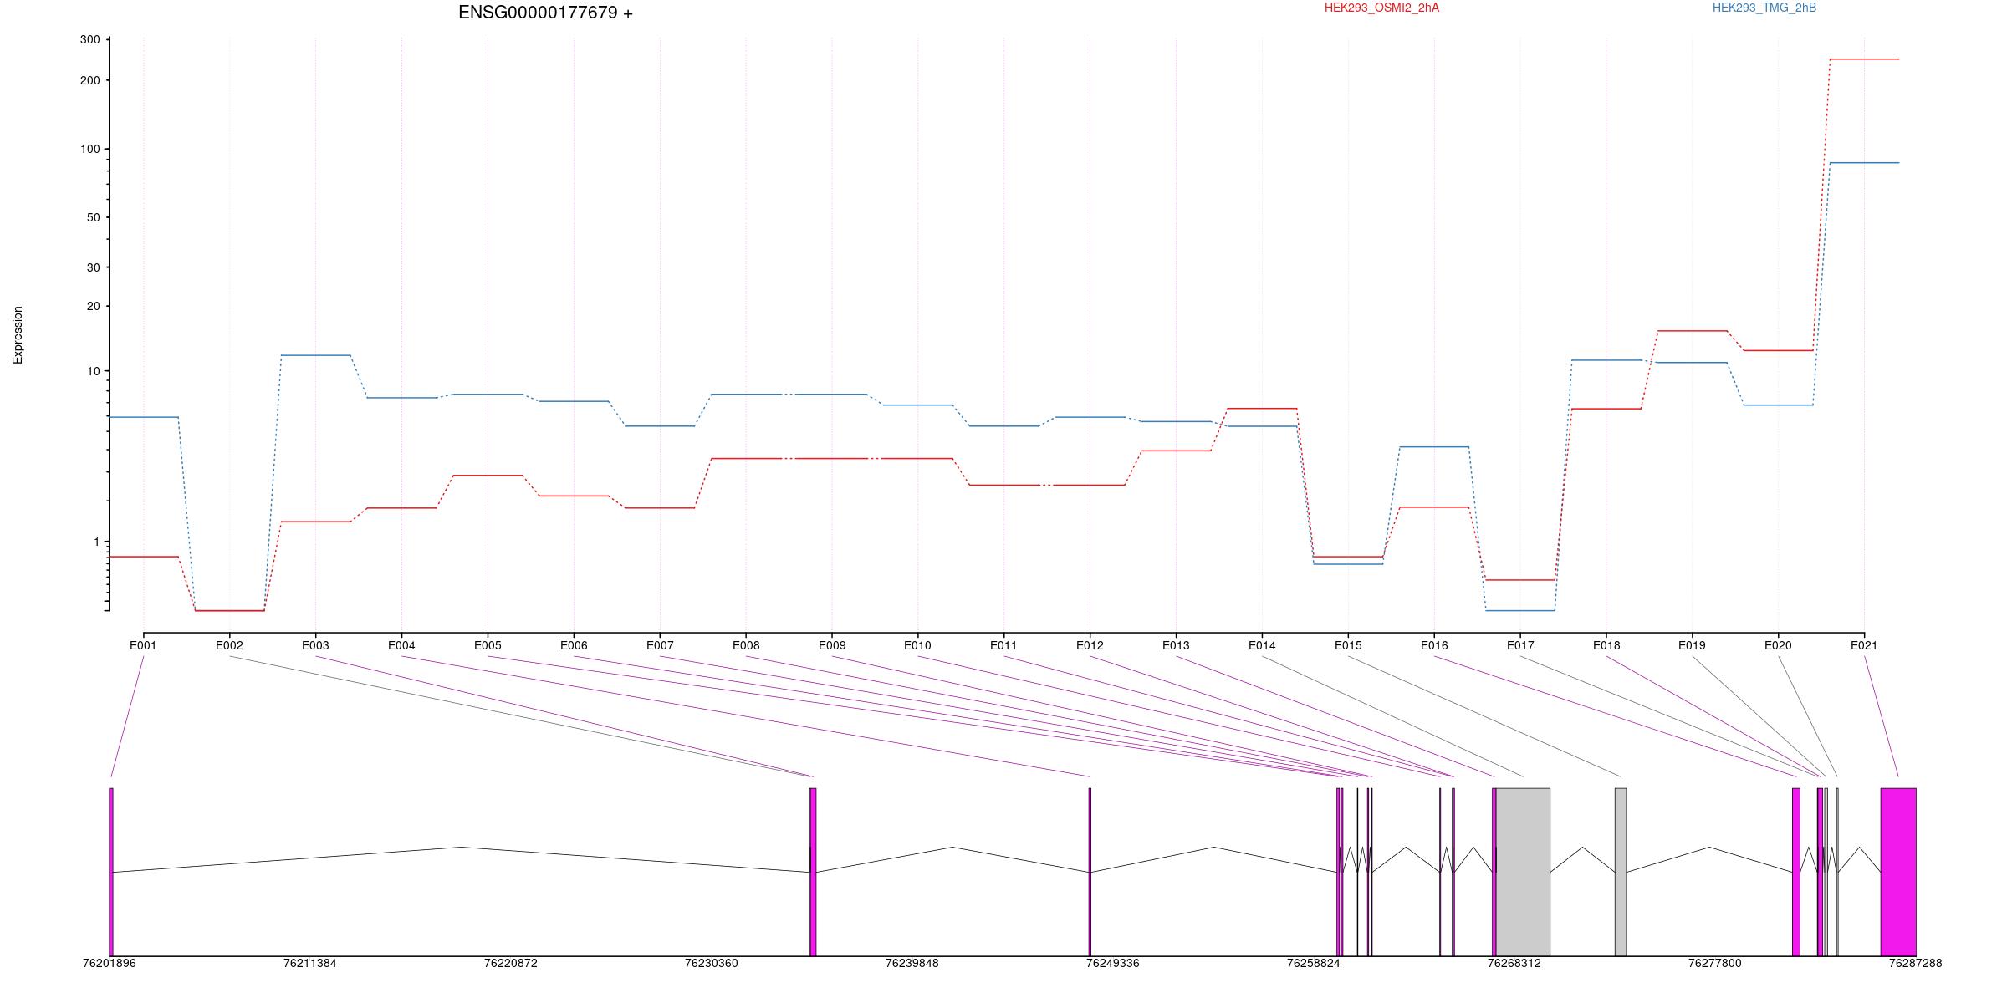Click exon label E010
Screen dimensions: 2007x1003
[917, 645]
